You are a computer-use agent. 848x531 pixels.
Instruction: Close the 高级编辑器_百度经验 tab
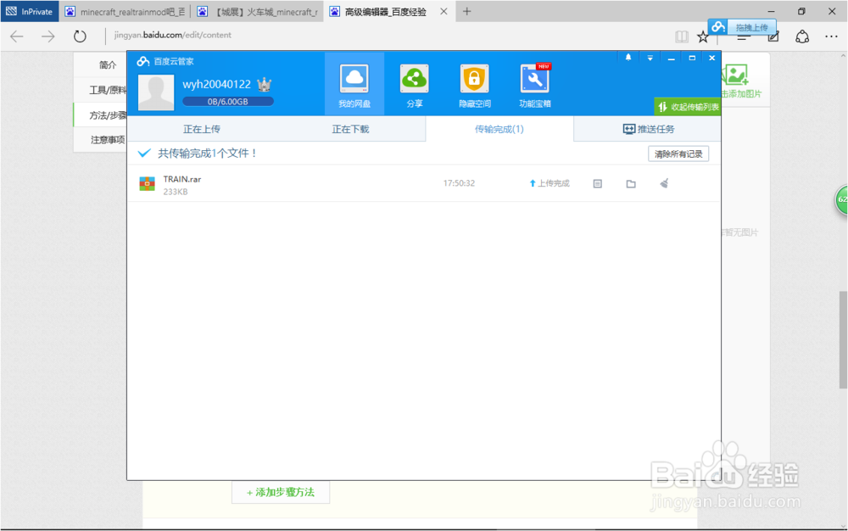[444, 11]
